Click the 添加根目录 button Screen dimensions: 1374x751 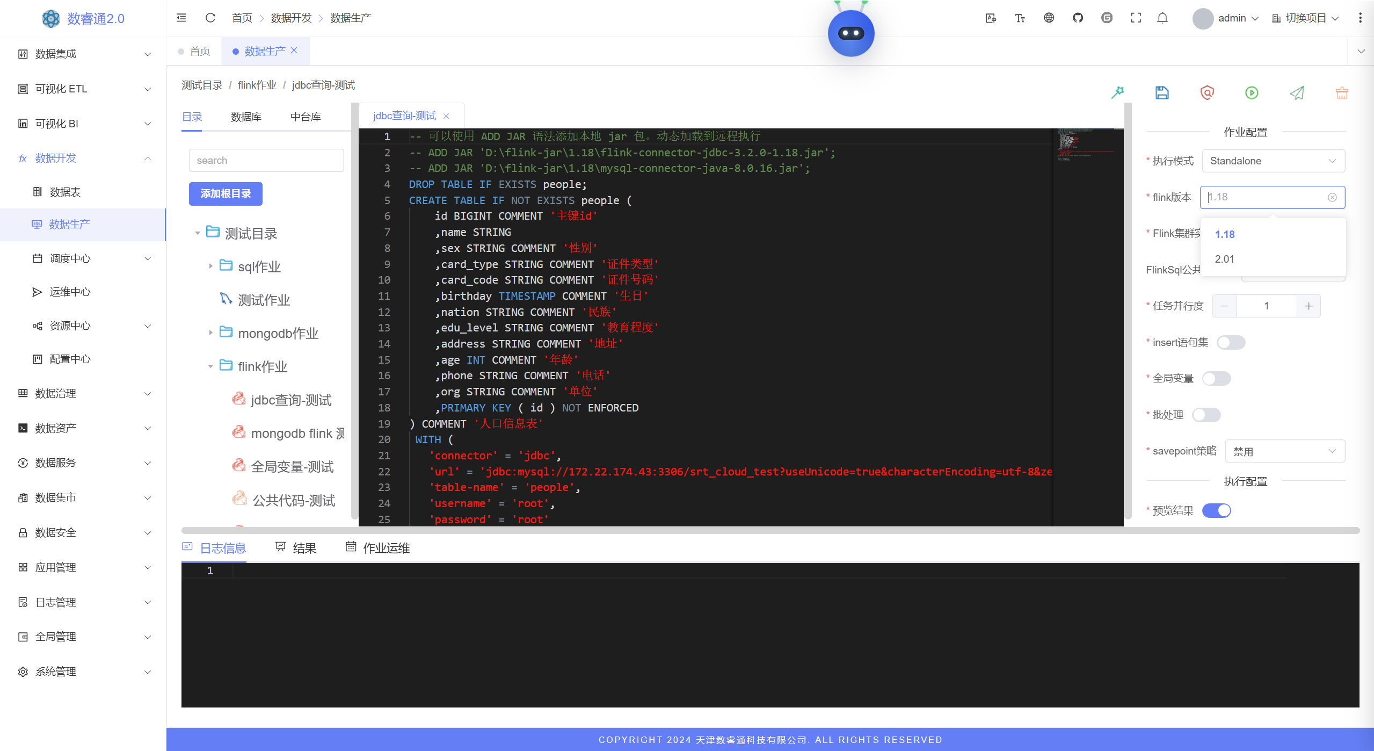(x=226, y=193)
